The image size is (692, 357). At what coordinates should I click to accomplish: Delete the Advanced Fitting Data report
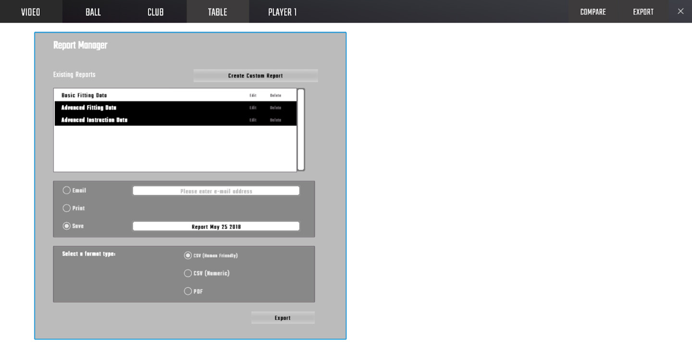pos(275,108)
